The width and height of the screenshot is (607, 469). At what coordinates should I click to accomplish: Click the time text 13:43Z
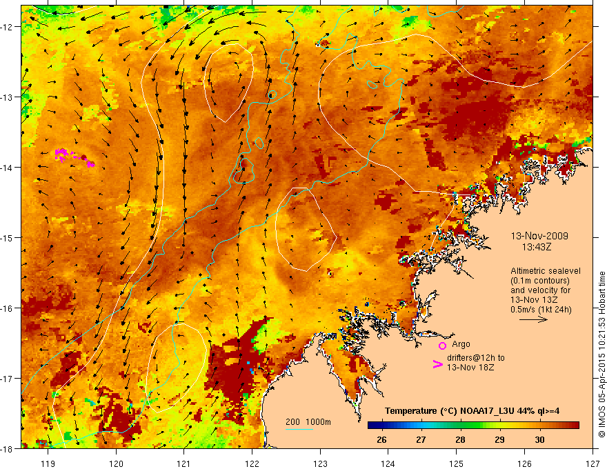point(537,247)
